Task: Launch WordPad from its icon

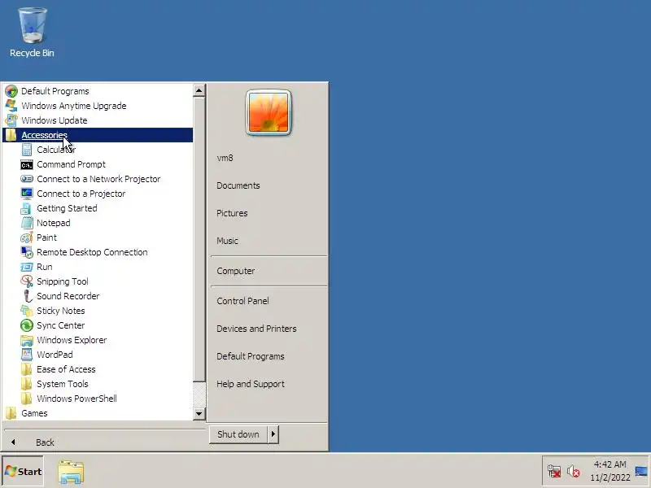Action: [x=27, y=355]
